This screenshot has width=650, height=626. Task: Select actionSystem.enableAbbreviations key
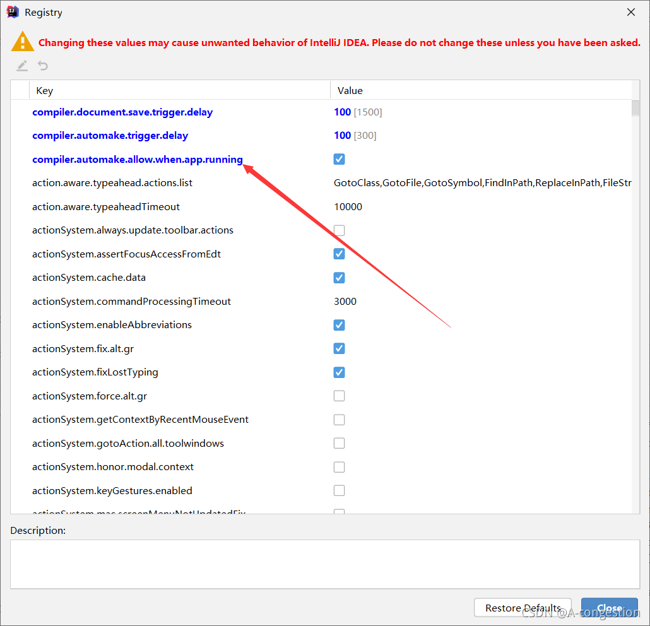pyautogui.click(x=112, y=324)
